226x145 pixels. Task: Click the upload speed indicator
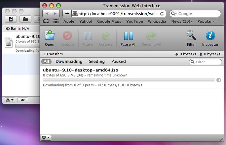[210, 54]
